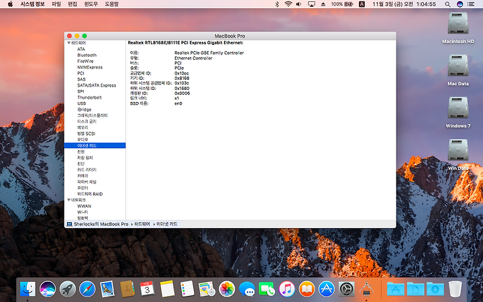Open Finder from the Dock

tap(28, 289)
